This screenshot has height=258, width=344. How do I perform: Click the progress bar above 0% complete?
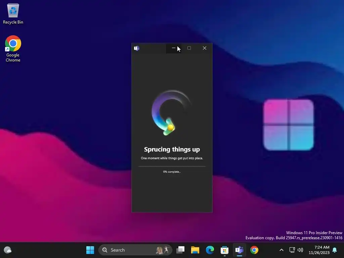[172, 167]
